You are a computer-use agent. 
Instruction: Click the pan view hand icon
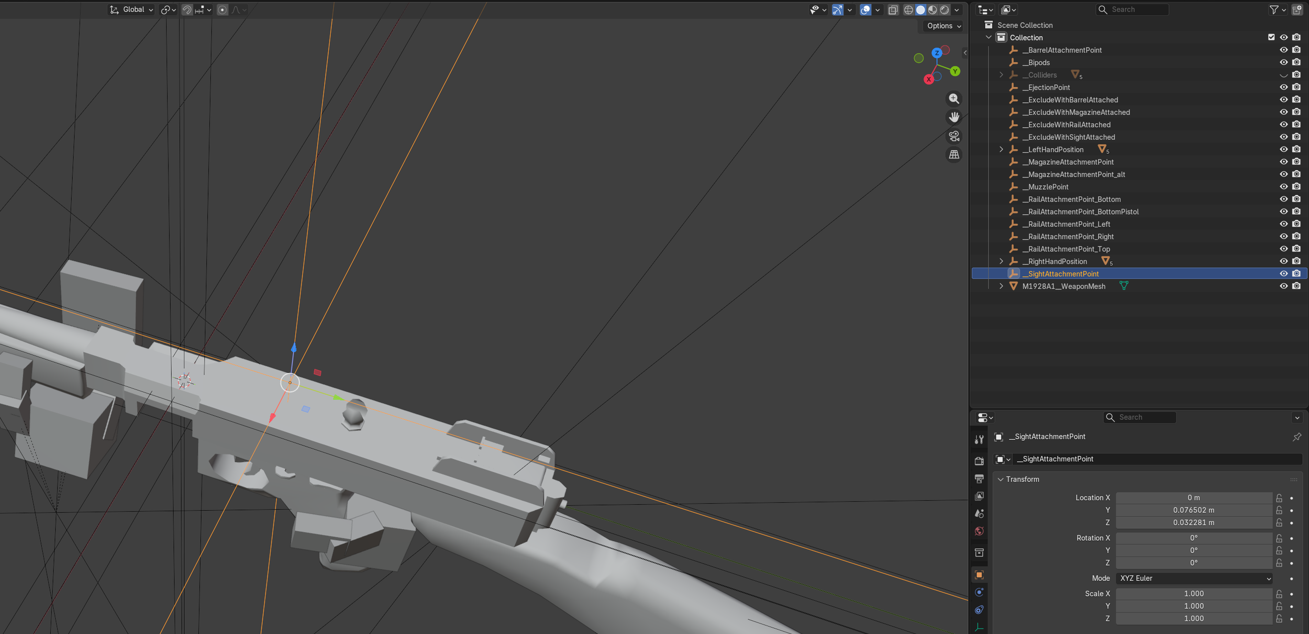coord(954,117)
